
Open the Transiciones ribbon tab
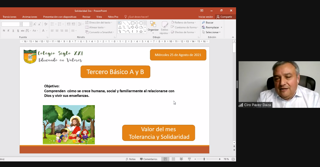[x=9, y=17]
